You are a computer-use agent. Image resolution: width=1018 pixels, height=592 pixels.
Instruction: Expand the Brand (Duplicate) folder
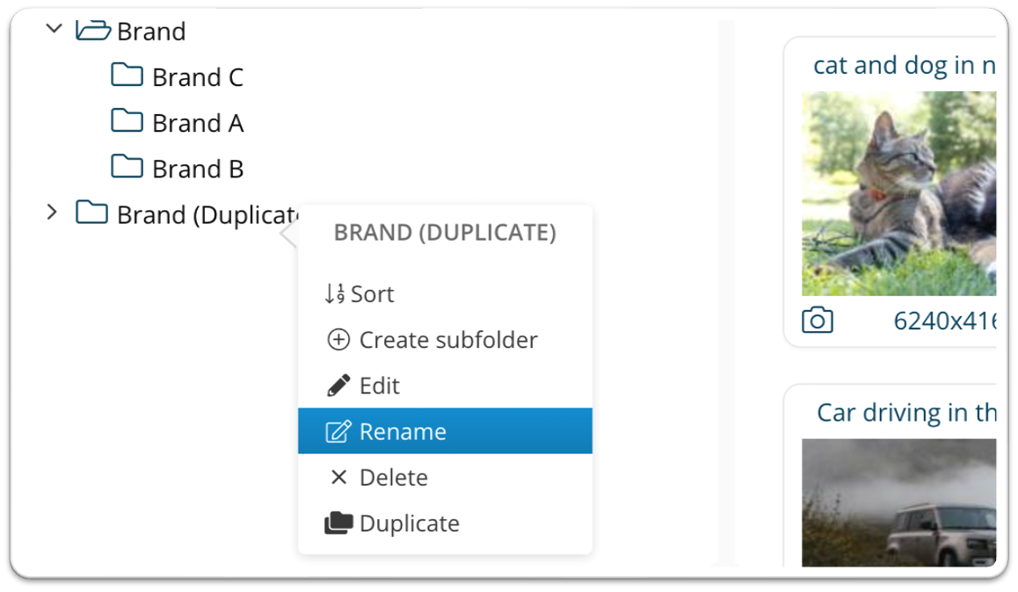50,211
